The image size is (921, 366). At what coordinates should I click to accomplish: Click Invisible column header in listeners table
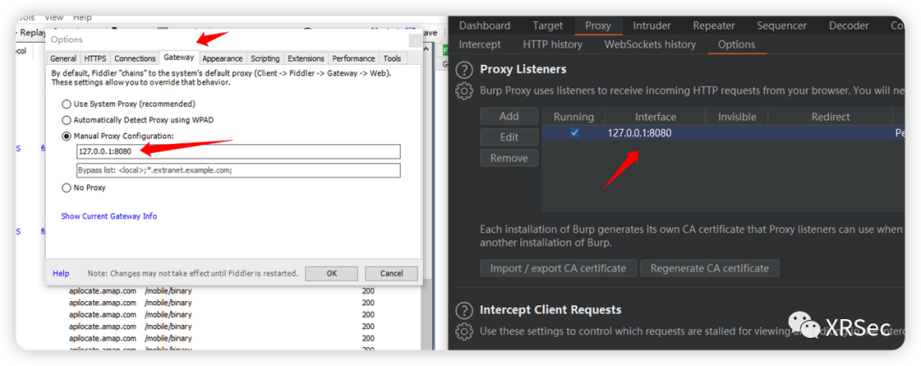[737, 117]
